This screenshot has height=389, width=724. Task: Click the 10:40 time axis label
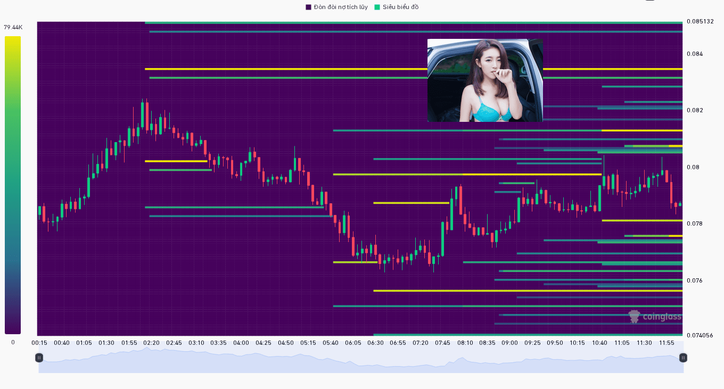click(599, 343)
